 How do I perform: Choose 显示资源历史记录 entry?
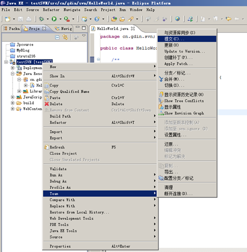click(x=187, y=94)
